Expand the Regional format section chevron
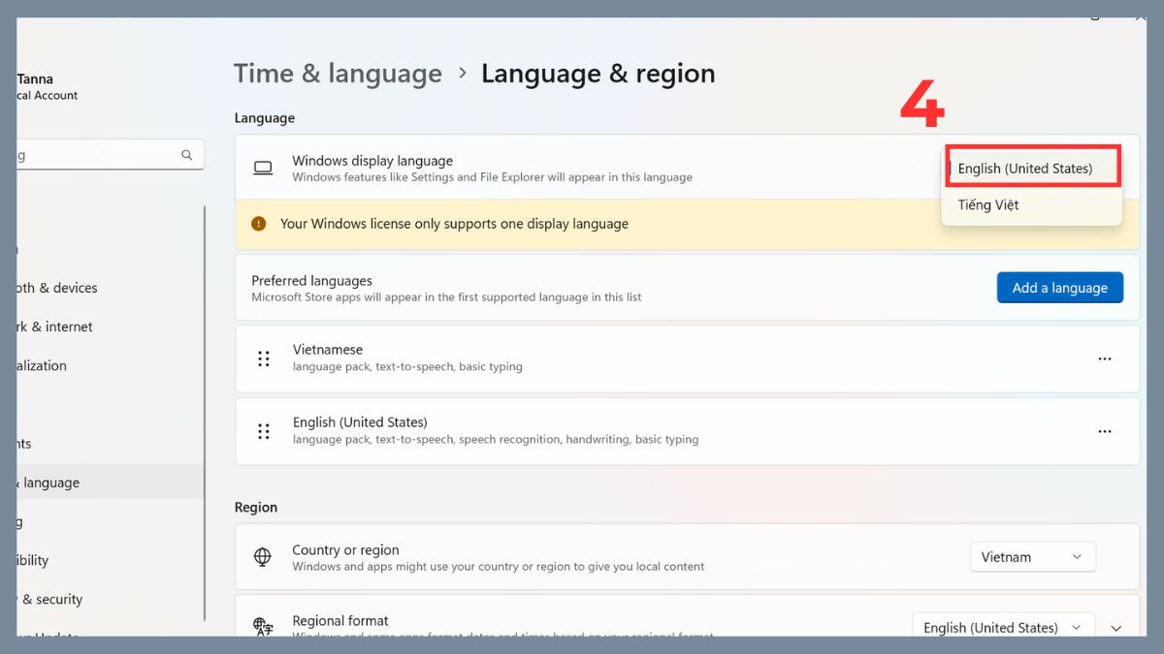Viewport: 1164px width, 654px height. 1116,628
